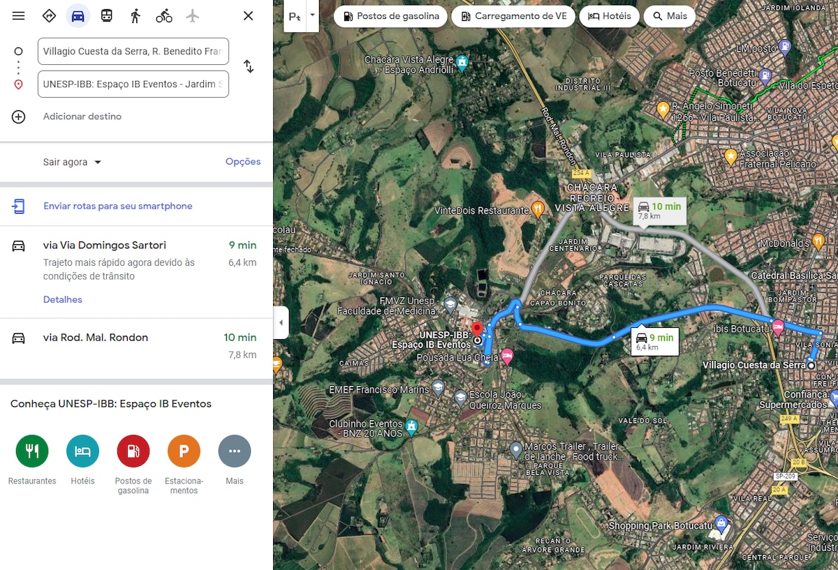Edit destination field UNESP-IBB Espaço IB Eventos
The image size is (838, 570).
[133, 84]
